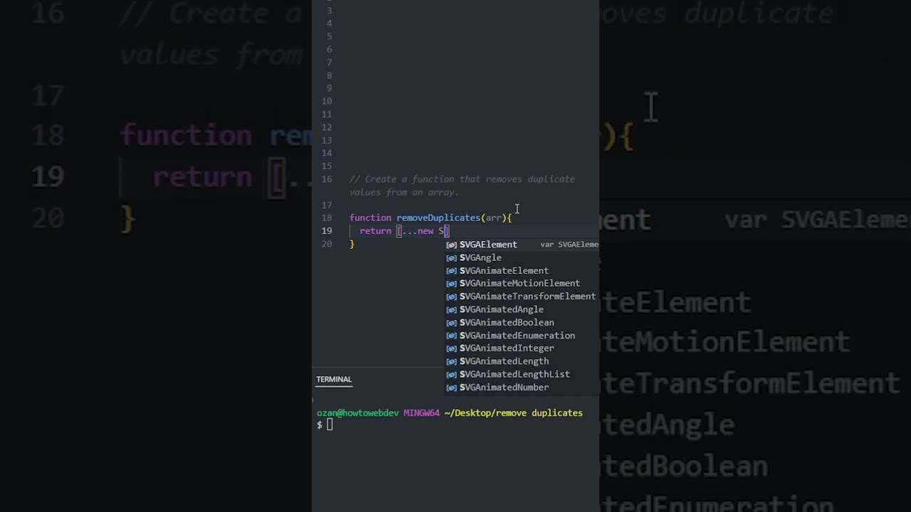
Task: Click variable icon beside SVGAnimateTransformElement
Action: pyautogui.click(x=451, y=297)
